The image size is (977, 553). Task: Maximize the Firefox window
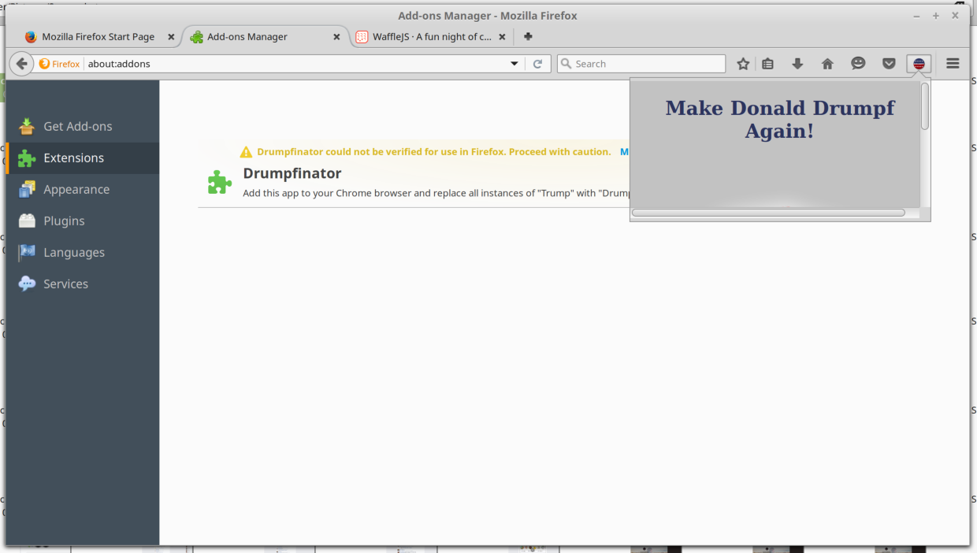(936, 16)
